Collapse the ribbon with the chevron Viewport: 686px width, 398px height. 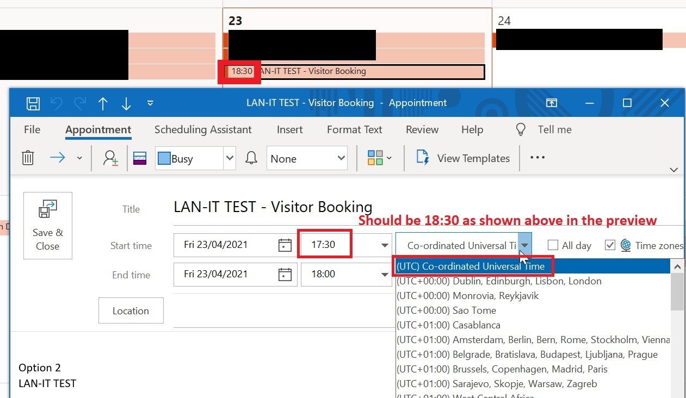[x=674, y=170]
